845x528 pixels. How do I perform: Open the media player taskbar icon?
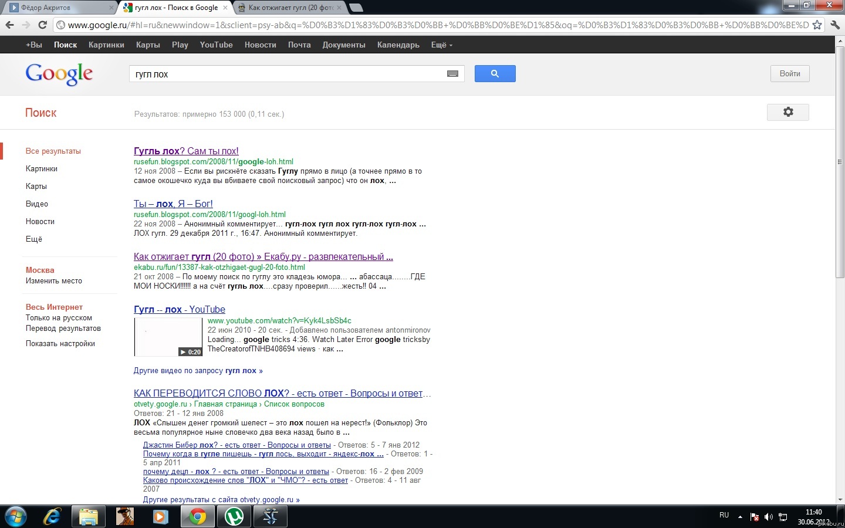(x=160, y=517)
